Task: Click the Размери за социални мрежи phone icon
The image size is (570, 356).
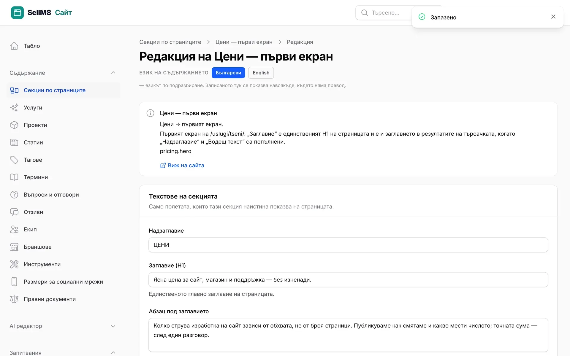Action: 14,282
